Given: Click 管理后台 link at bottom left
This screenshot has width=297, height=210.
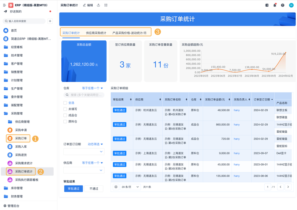Looking at the screenshot, I should (x=13, y=206).
